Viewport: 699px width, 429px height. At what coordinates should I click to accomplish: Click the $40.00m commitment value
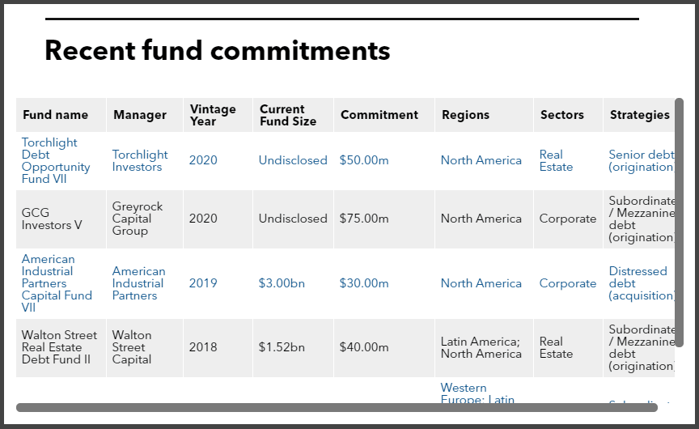pos(364,347)
